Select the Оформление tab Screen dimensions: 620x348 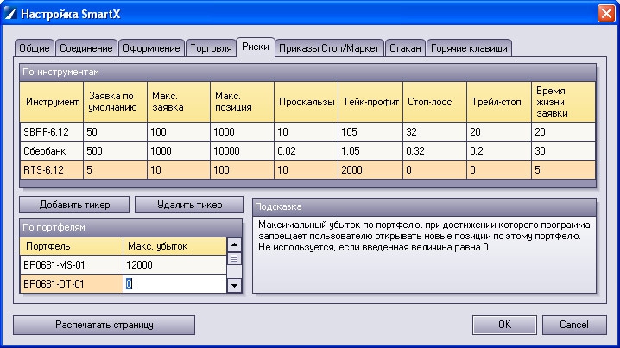pyautogui.click(x=151, y=48)
